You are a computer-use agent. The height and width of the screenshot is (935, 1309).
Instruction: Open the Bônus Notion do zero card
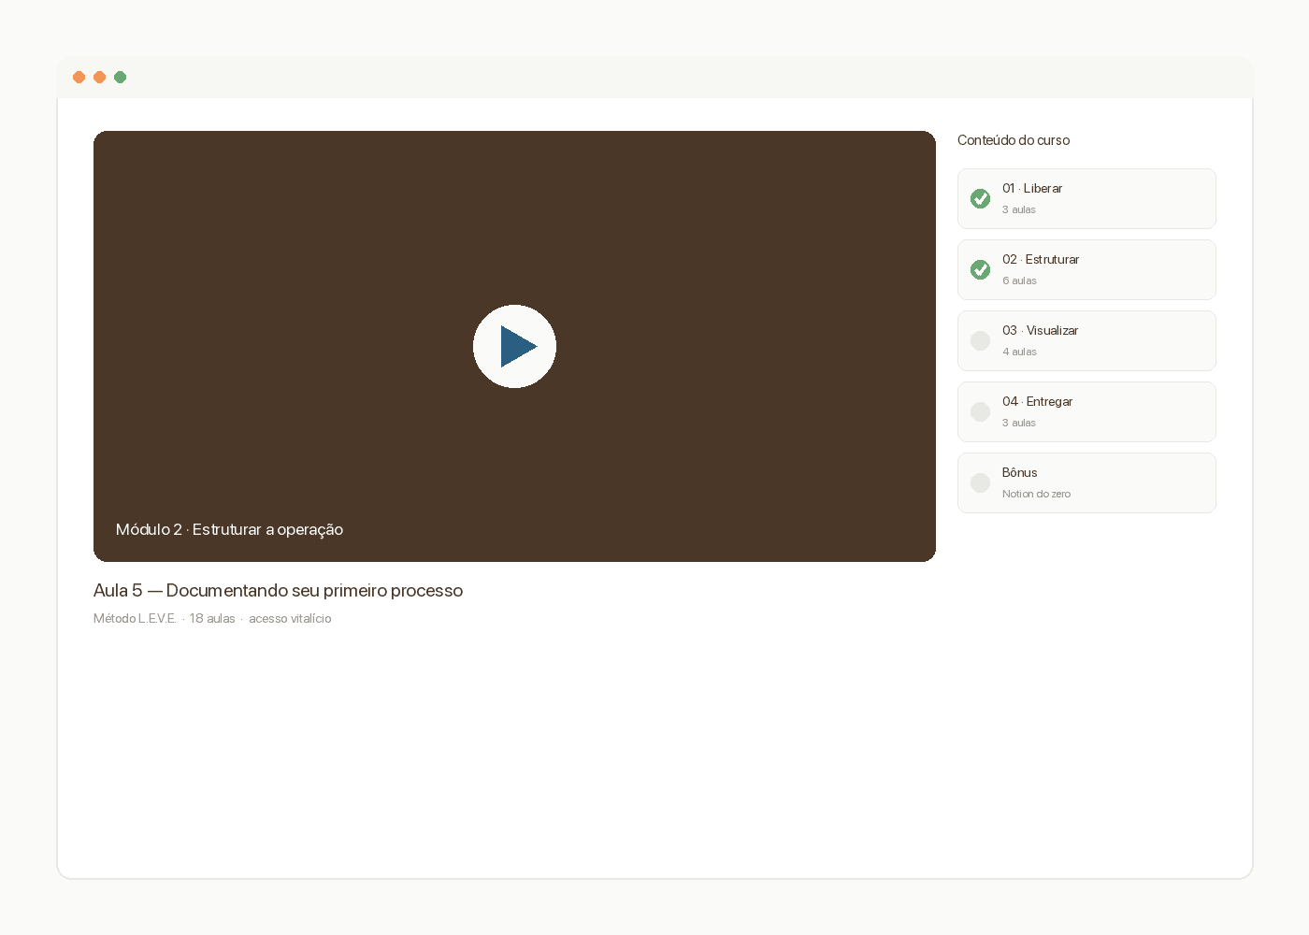point(1086,482)
